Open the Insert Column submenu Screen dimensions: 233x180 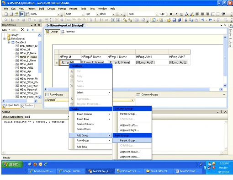point(90,114)
